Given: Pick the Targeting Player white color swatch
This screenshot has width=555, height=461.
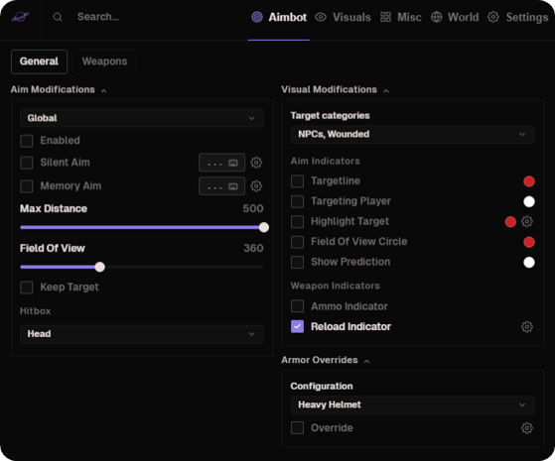Looking at the screenshot, I should (x=529, y=201).
